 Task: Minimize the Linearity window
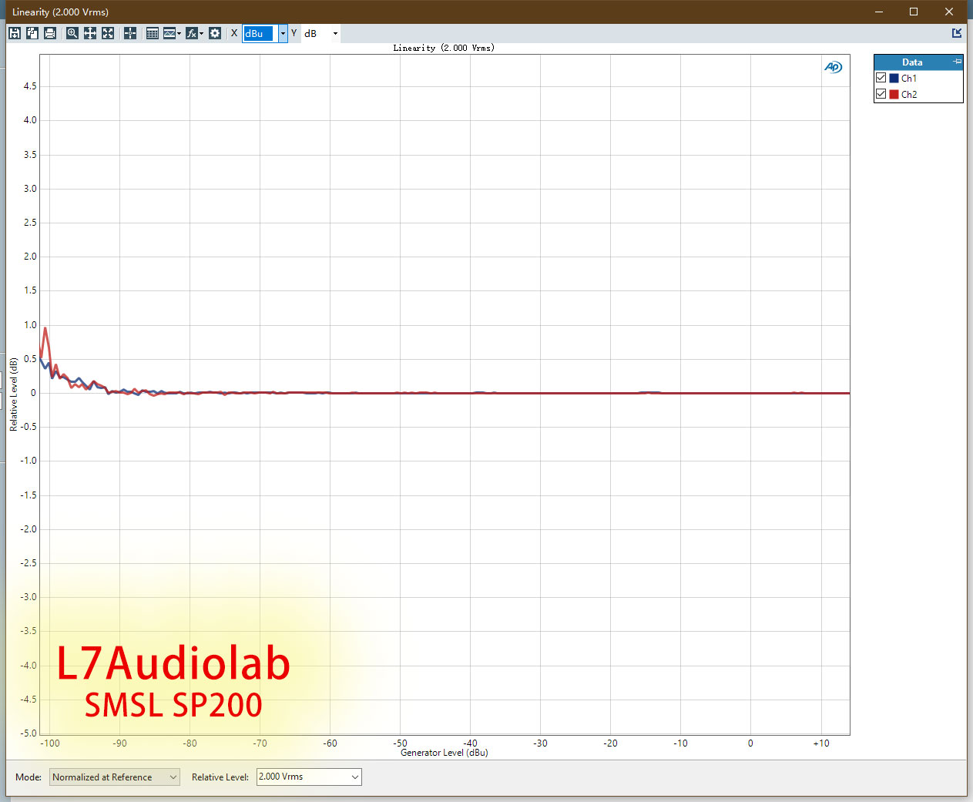pyautogui.click(x=879, y=12)
